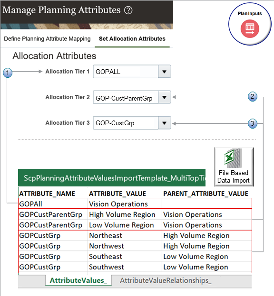Click Allocation Tier 1 label
The width and height of the screenshot is (274, 296).
(68, 72)
